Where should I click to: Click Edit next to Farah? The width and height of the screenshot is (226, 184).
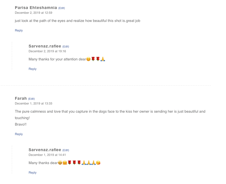pyautogui.click(x=31, y=99)
